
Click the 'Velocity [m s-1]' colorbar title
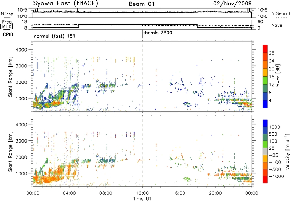287,151
